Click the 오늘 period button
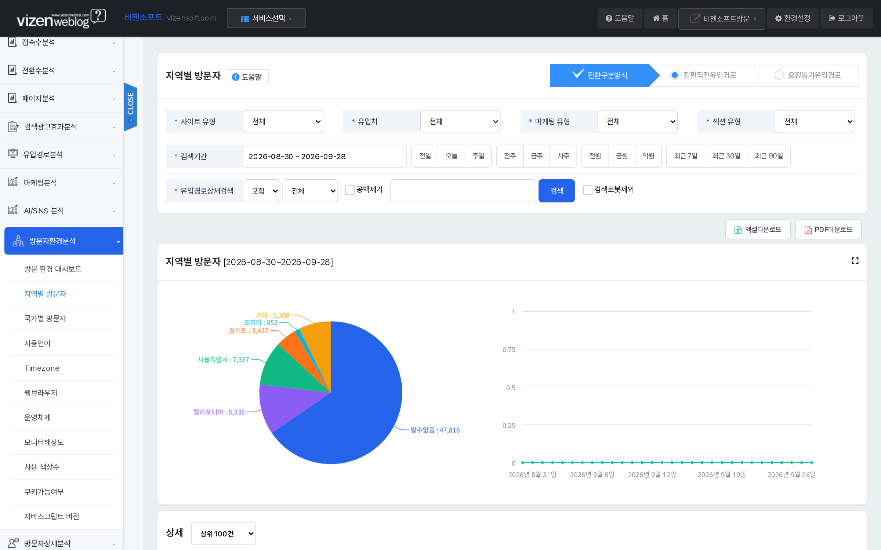This screenshot has width=881, height=550. (452, 156)
